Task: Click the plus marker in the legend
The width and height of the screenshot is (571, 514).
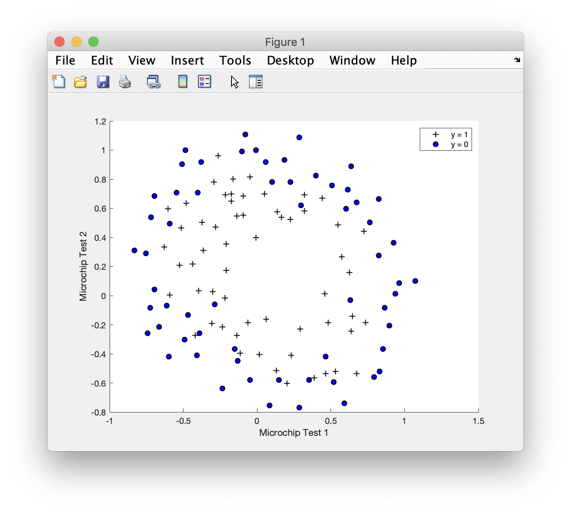Action: coord(435,135)
